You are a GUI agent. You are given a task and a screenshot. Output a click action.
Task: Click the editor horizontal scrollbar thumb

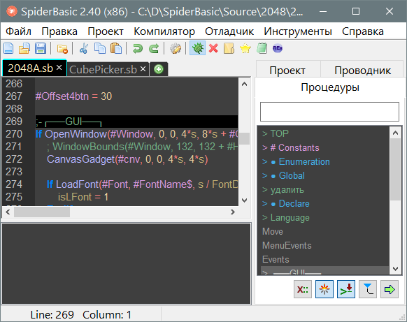point(42,212)
